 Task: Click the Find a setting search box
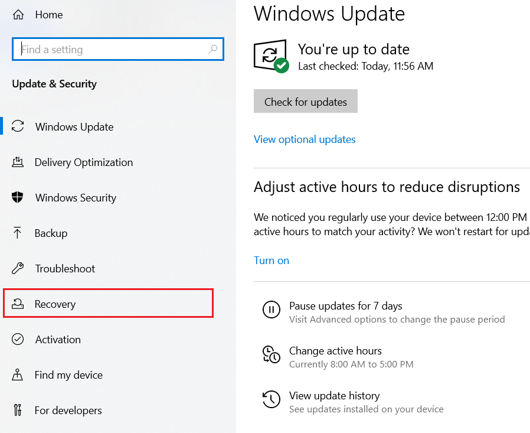click(112, 50)
